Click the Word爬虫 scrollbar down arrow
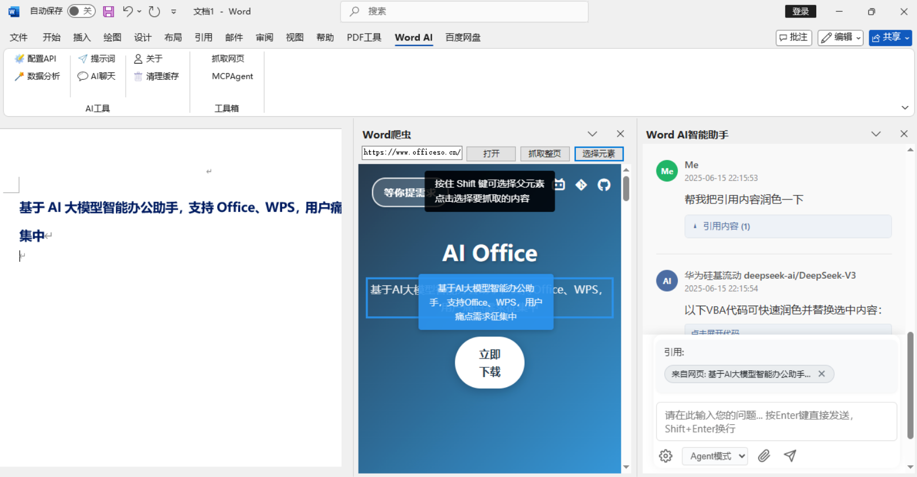This screenshot has height=477, width=917. coord(626,467)
